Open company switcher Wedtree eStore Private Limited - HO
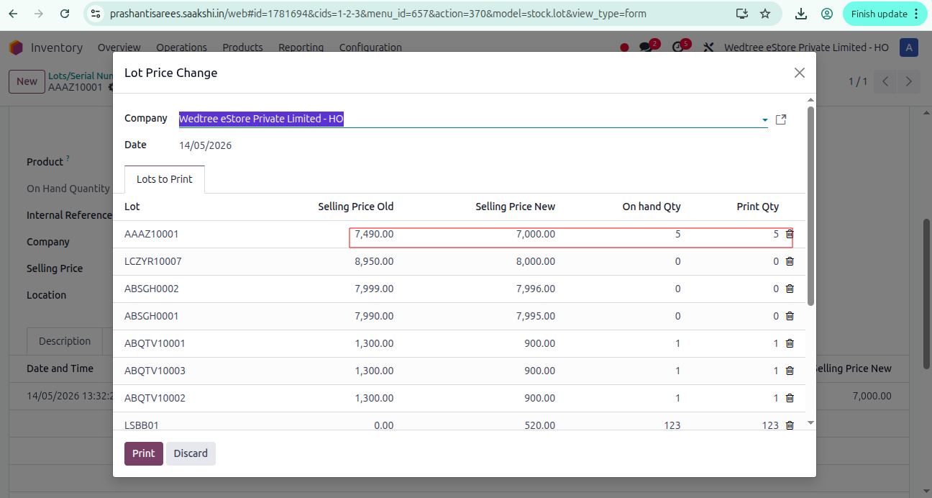 pos(806,47)
